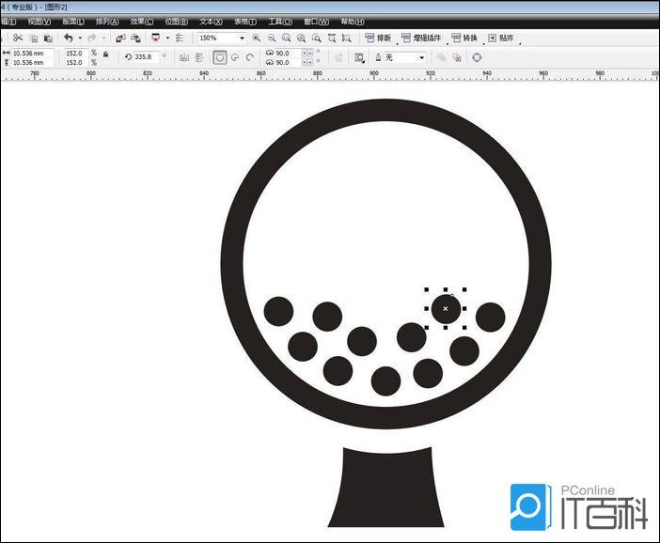Click the To Back of Layer icon

pos(457,57)
